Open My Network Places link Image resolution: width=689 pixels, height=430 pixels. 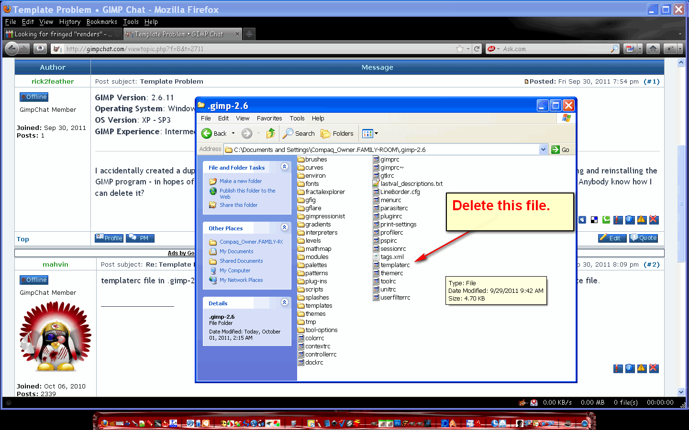(x=241, y=280)
